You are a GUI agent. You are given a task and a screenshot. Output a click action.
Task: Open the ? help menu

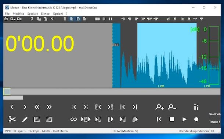tap(67, 14)
